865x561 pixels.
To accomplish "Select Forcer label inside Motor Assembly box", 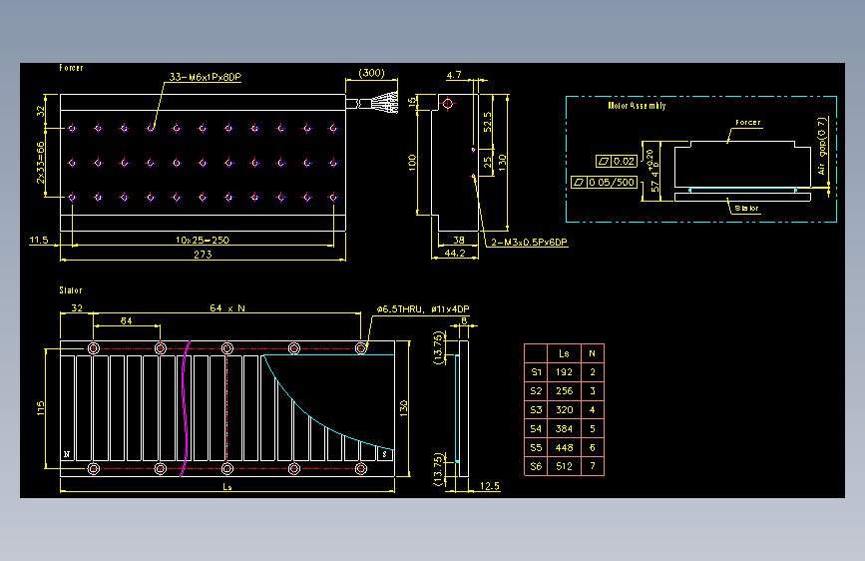I will coord(748,123).
